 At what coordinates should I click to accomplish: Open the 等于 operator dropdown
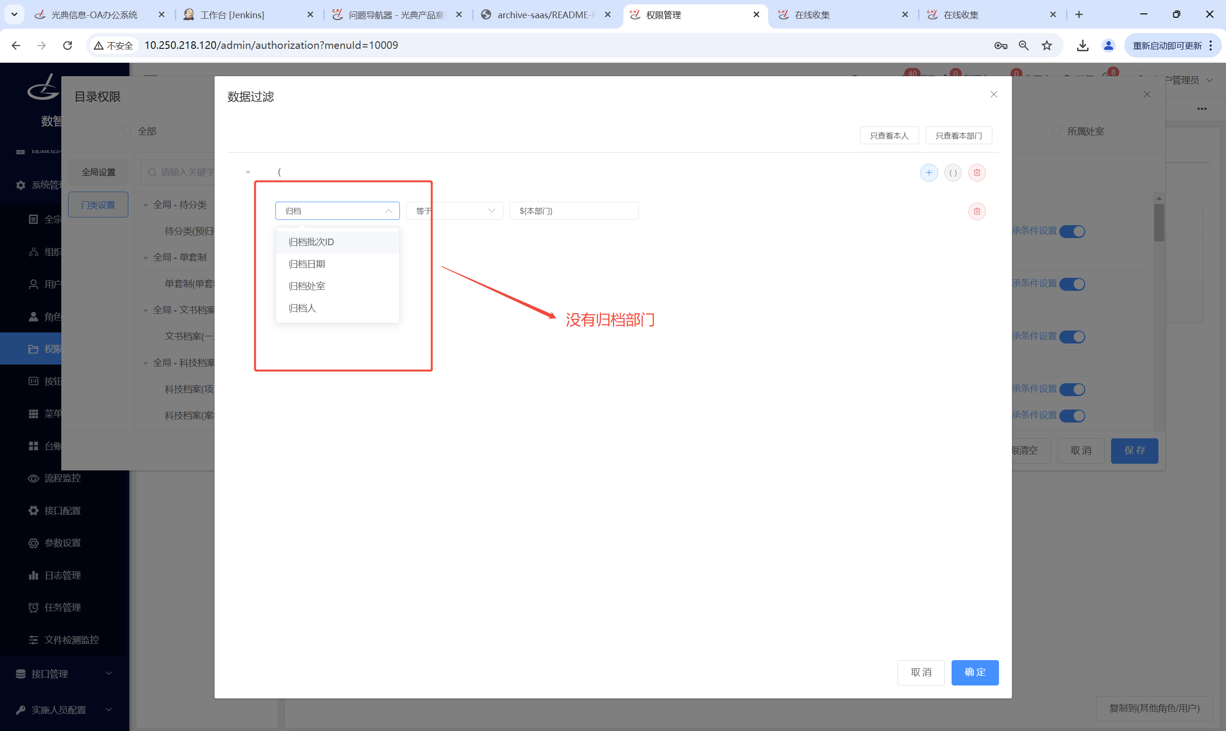454,211
